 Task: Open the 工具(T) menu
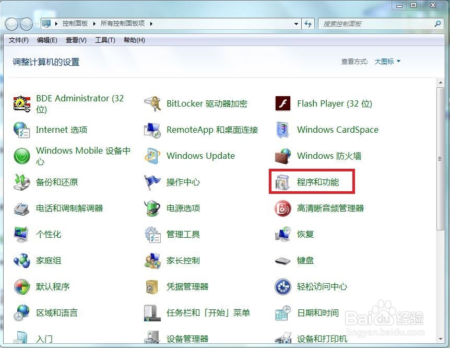[x=105, y=40]
